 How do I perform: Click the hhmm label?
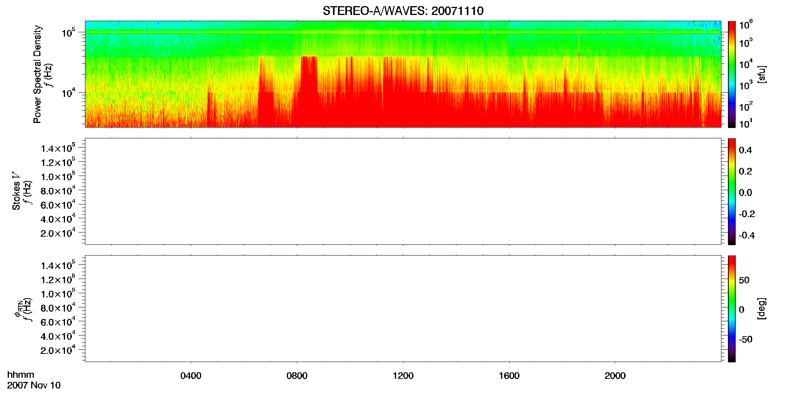(x=21, y=375)
